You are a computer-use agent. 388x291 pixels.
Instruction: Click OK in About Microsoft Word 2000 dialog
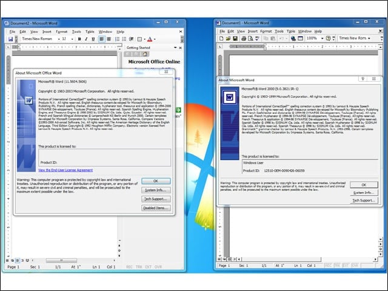[x=364, y=184]
